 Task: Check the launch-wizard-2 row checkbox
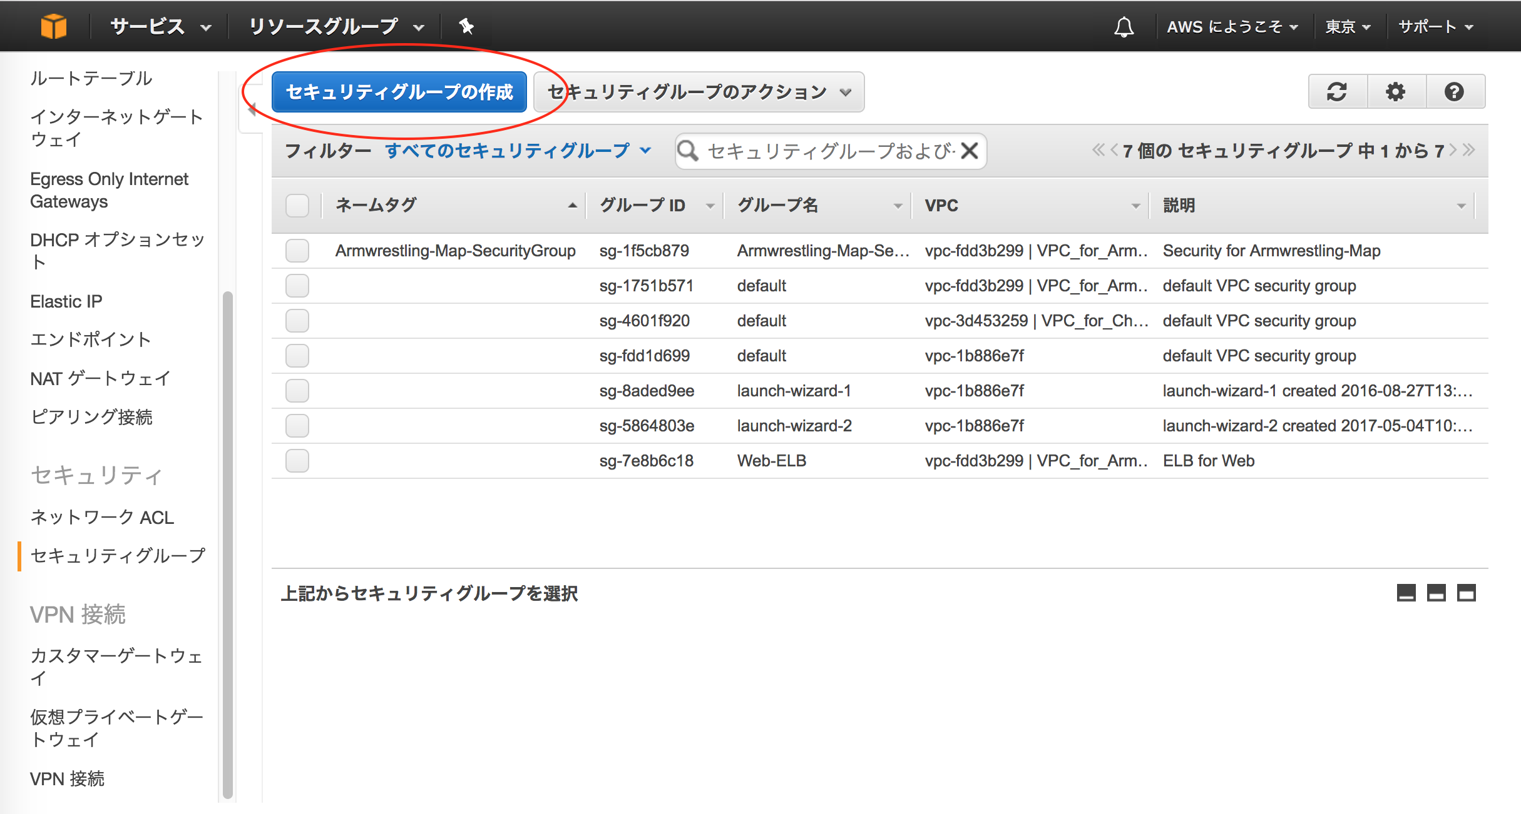tap(297, 426)
